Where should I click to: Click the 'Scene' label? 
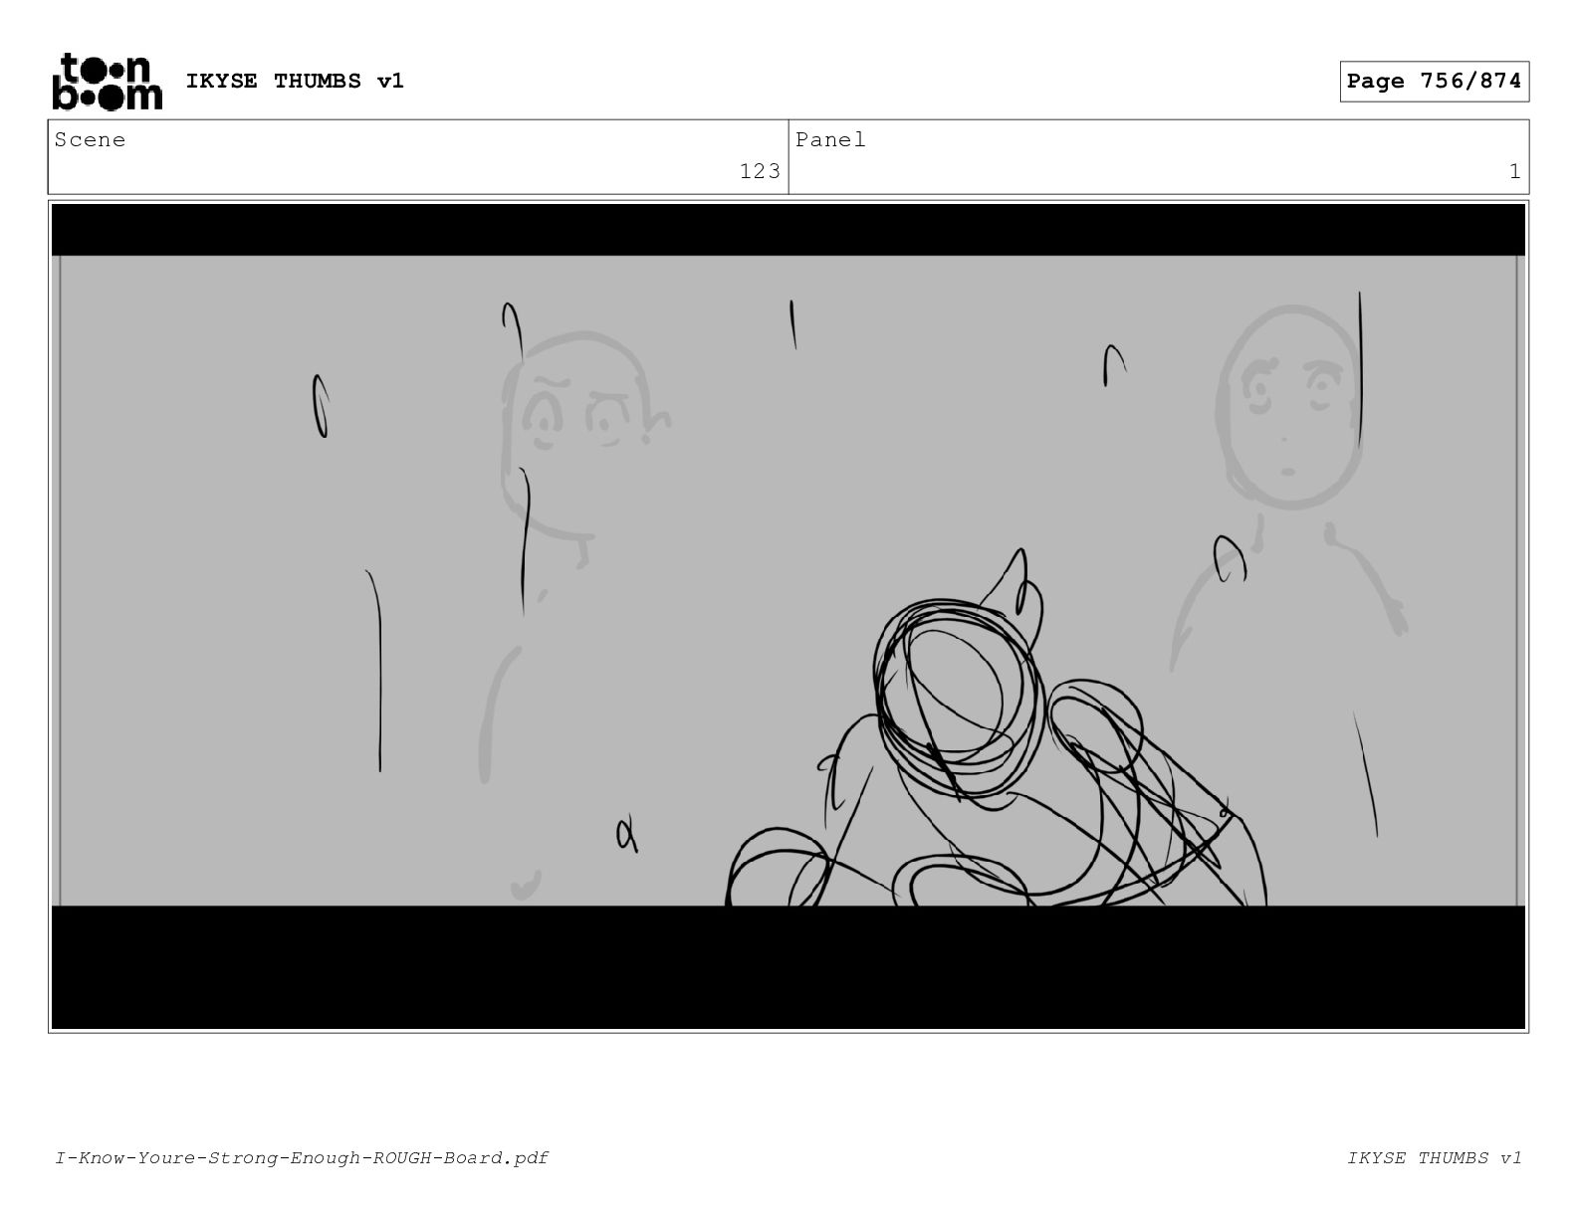pos(91,140)
